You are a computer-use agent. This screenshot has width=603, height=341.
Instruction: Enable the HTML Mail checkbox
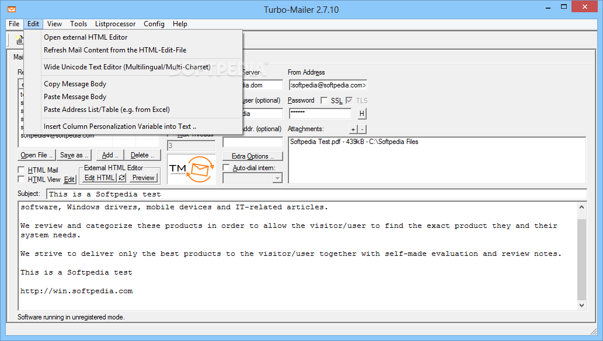pos(22,170)
